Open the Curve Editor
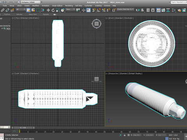 (163, 10)
